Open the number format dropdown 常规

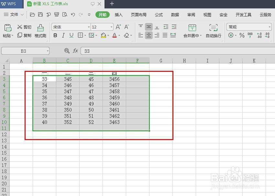coord(269,27)
